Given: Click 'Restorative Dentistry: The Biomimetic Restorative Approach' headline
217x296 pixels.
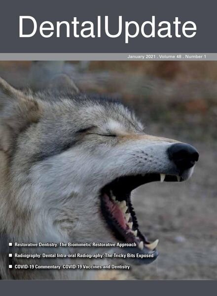Looking at the screenshot, I should 75,245.
